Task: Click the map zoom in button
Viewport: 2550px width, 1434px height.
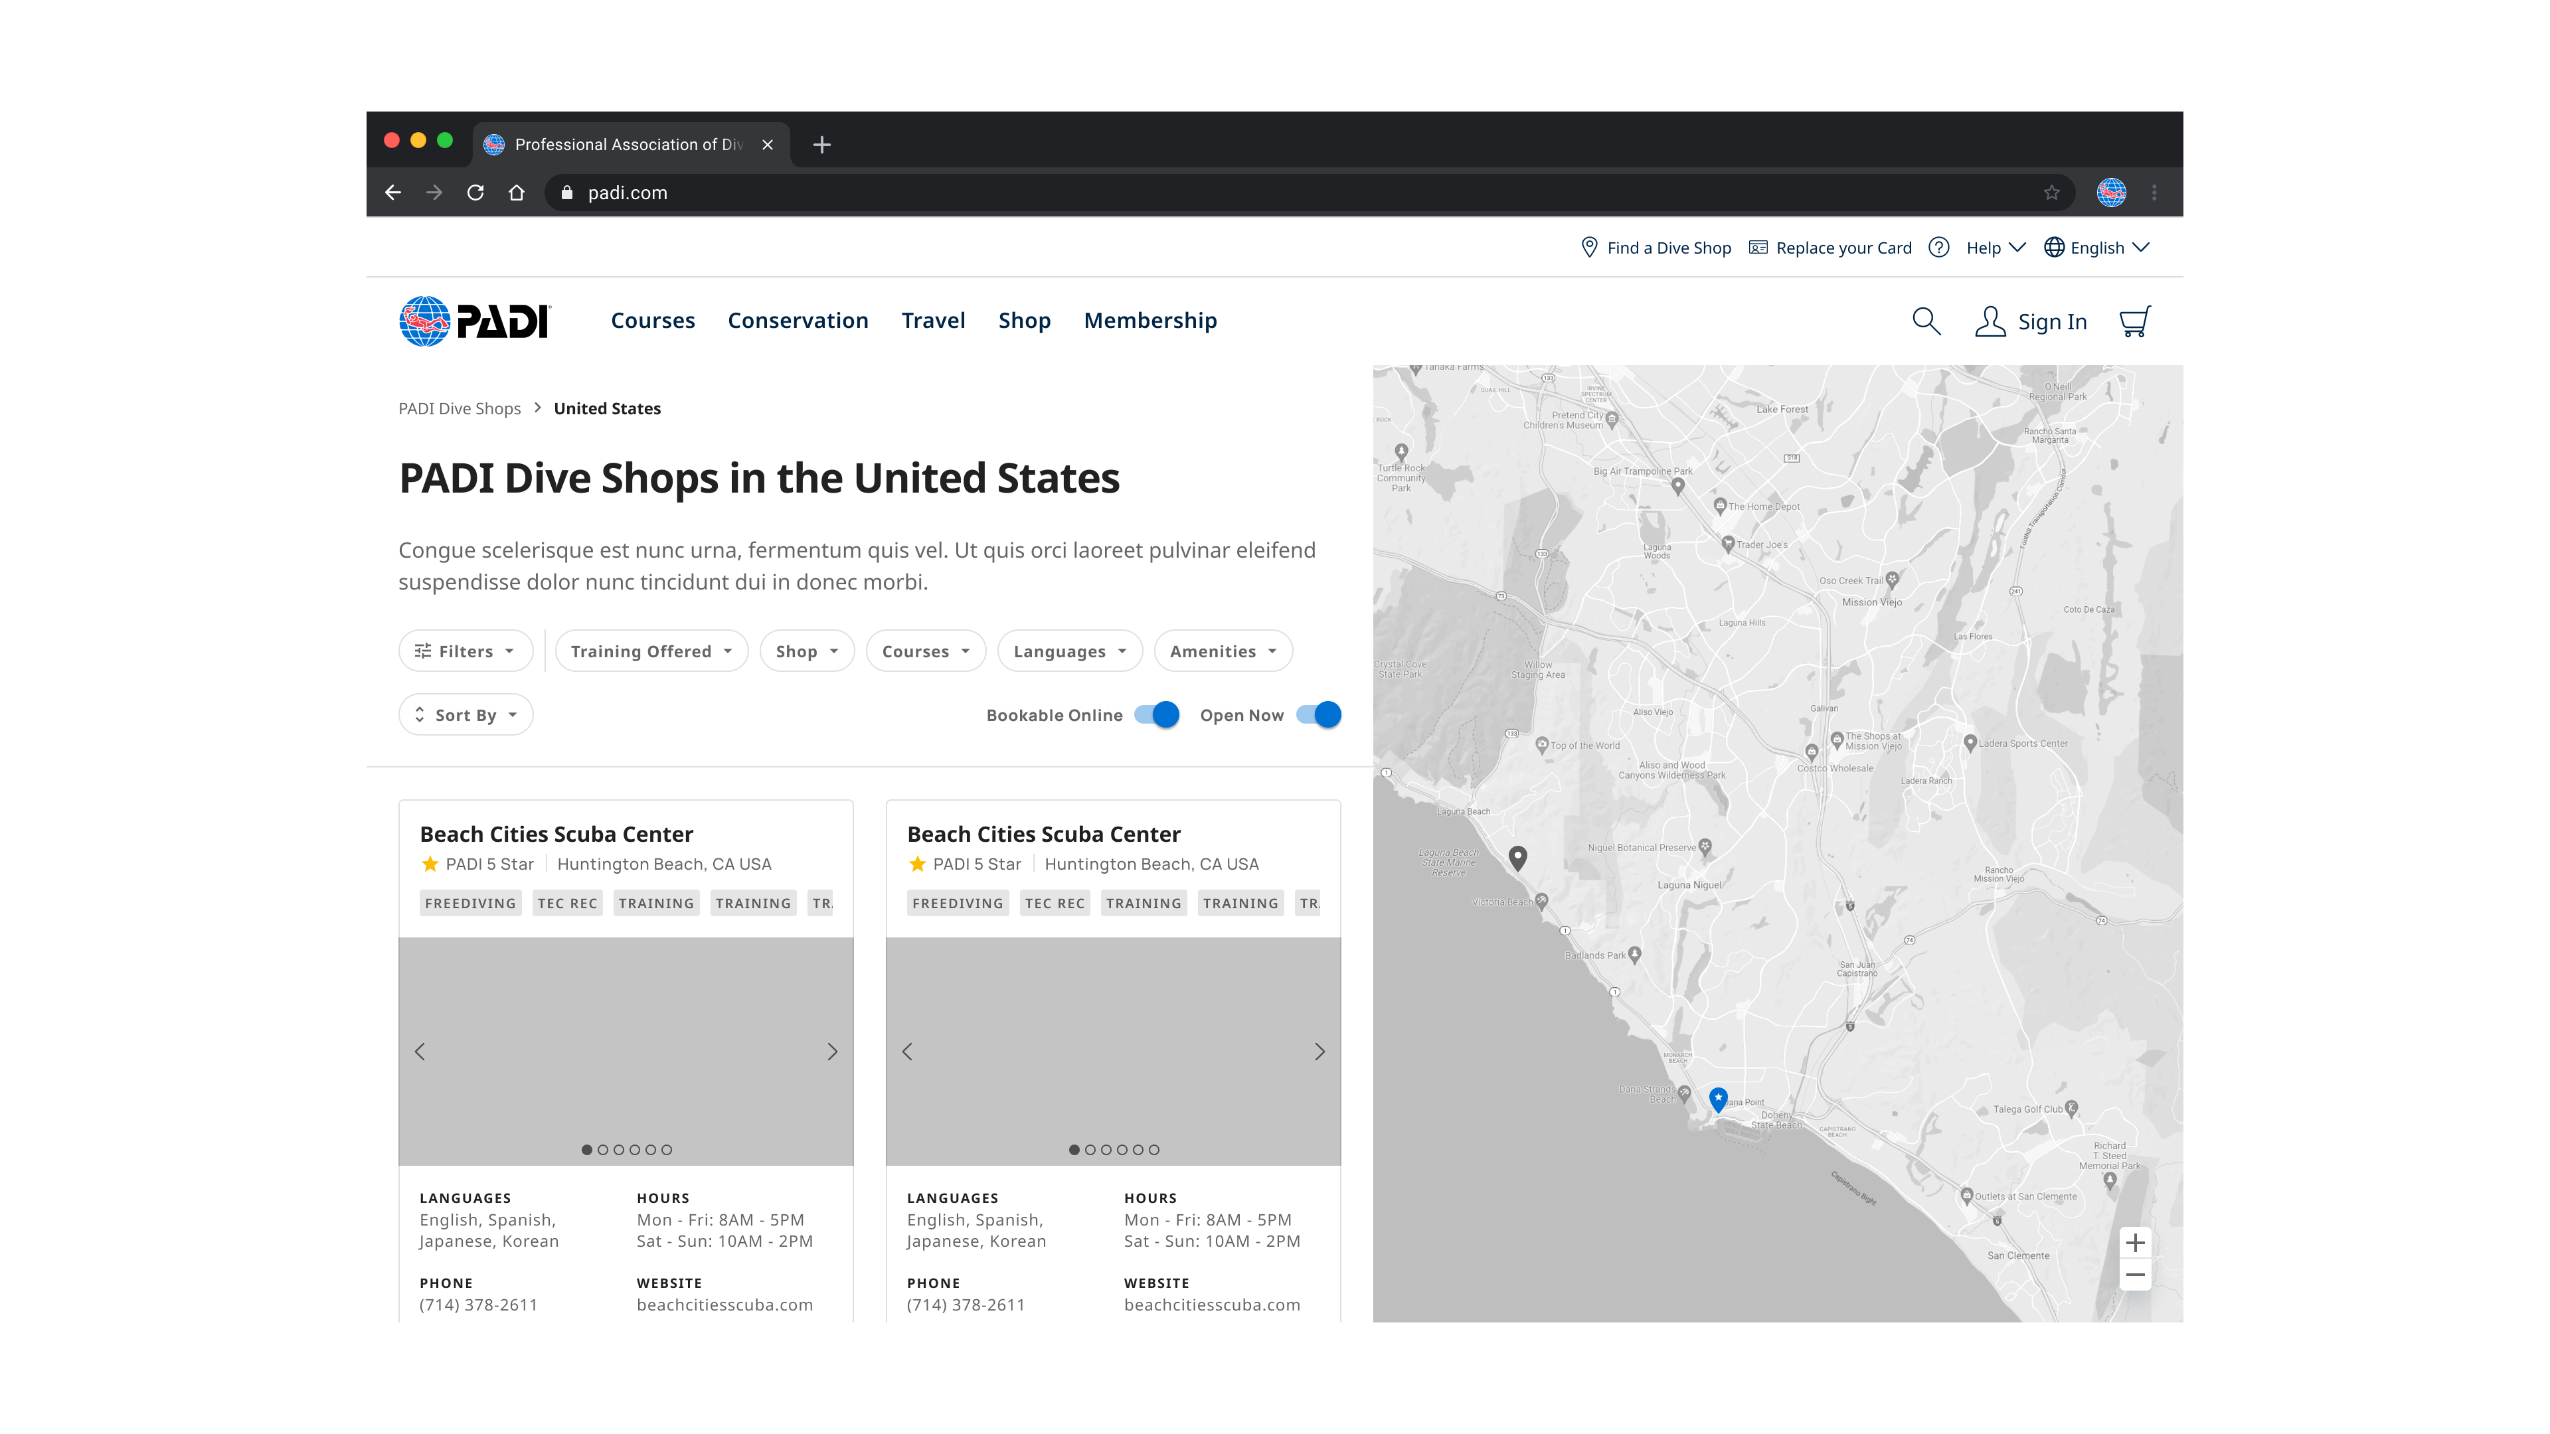Action: point(2135,1243)
